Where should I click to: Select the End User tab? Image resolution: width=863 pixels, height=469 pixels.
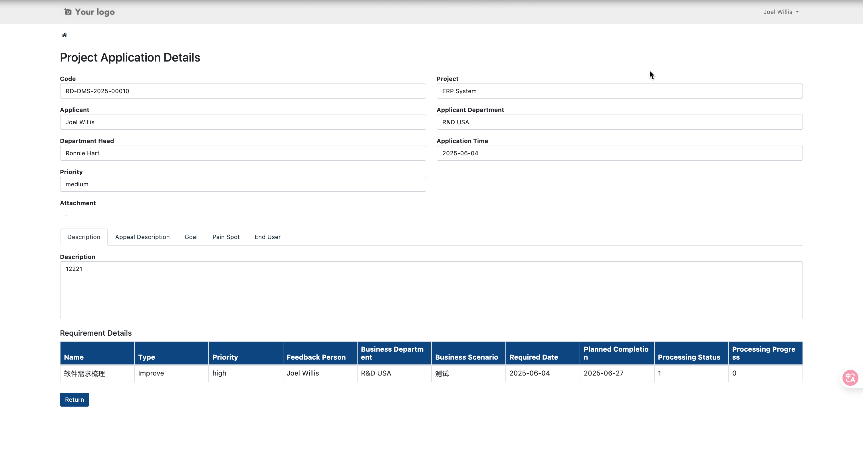(x=267, y=237)
